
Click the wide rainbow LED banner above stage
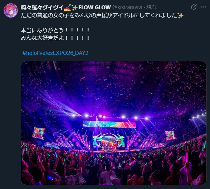tap(109, 124)
